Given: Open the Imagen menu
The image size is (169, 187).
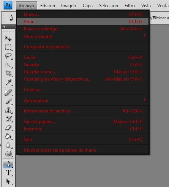Looking at the screenshot, I should point(68,6).
